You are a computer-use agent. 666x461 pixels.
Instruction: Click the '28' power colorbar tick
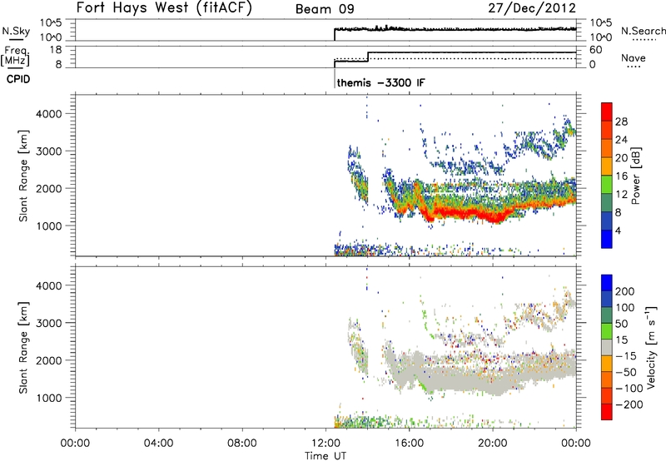pyautogui.click(x=621, y=121)
